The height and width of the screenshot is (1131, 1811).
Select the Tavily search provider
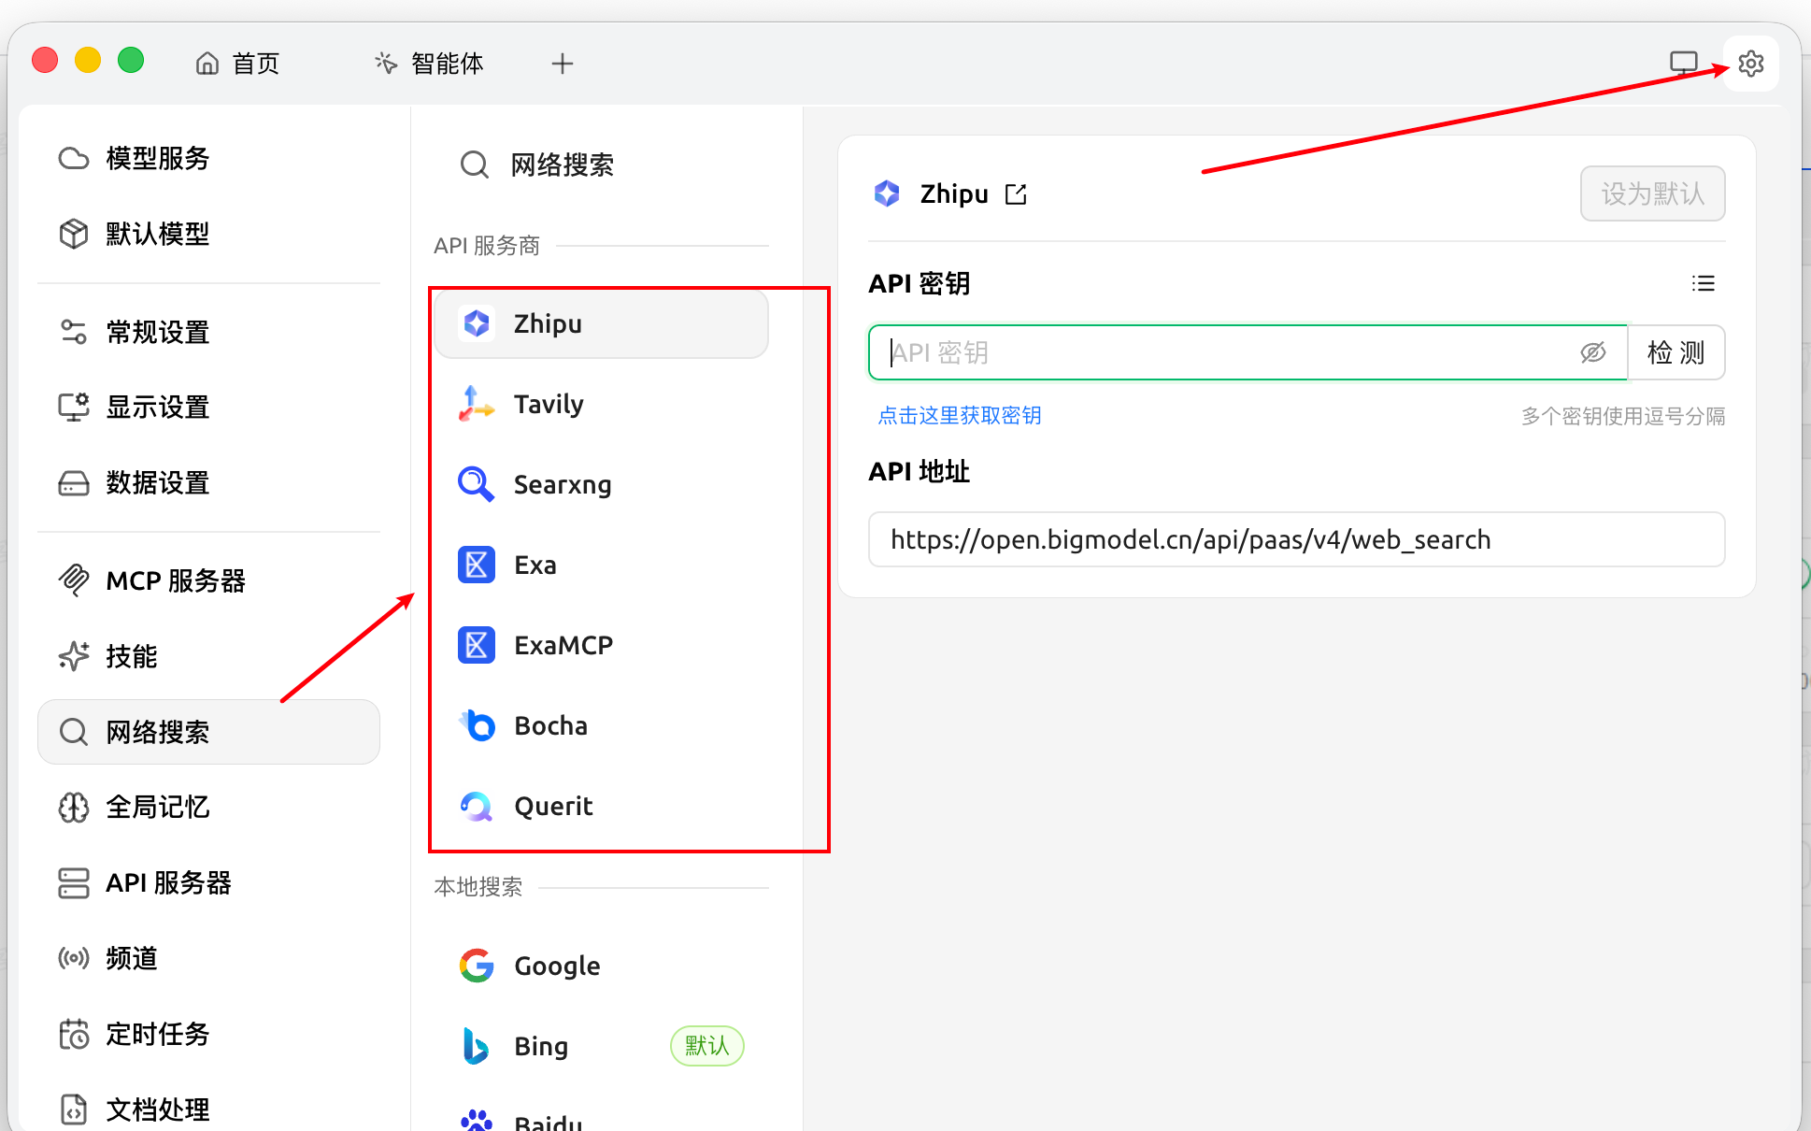[601, 404]
